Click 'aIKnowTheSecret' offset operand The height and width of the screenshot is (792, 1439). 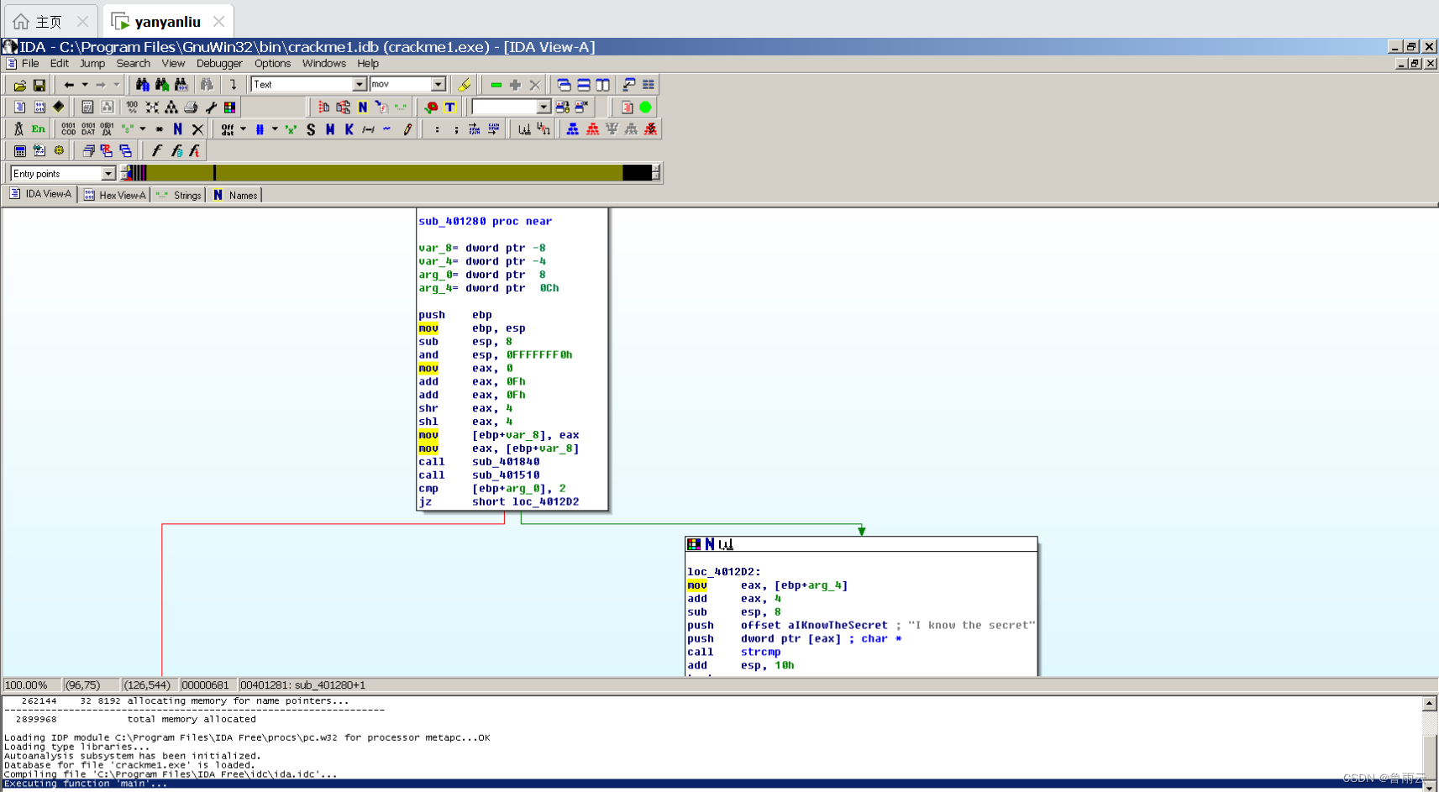coord(838,626)
